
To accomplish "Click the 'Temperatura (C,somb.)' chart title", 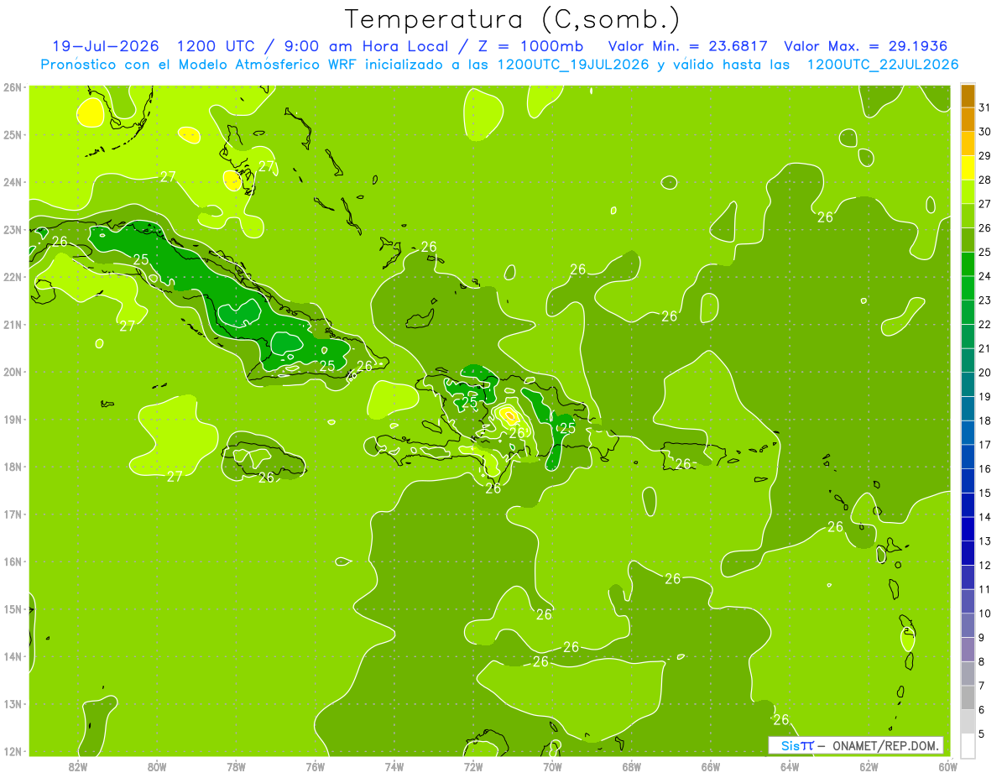I will (513, 19).
